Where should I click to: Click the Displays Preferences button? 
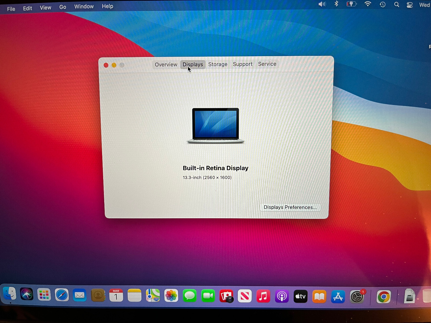[x=290, y=207]
